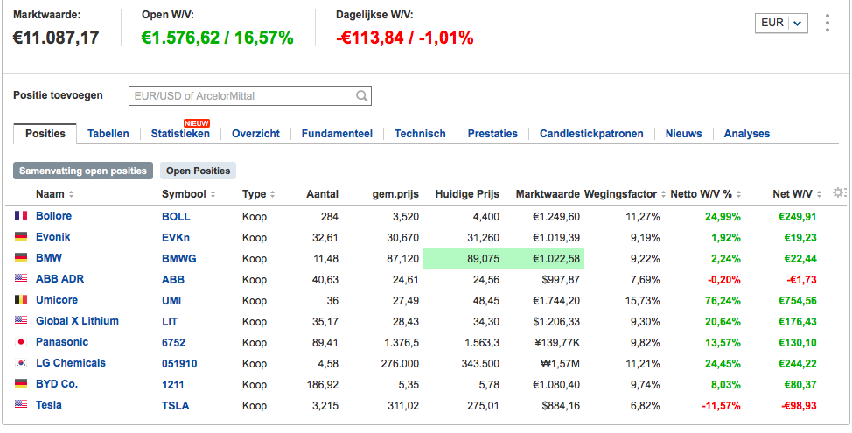
Task: Click the EVKn symbol link
Action: point(176,238)
